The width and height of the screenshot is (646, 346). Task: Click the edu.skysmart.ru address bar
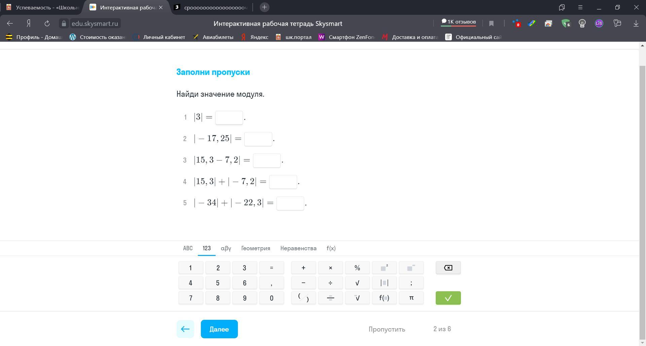95,24
